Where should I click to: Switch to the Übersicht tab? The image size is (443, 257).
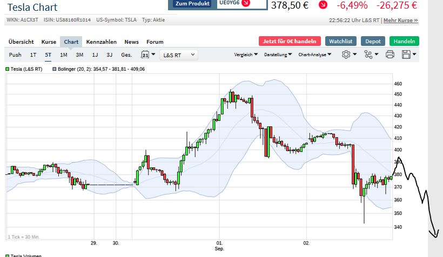click(21, 42)
